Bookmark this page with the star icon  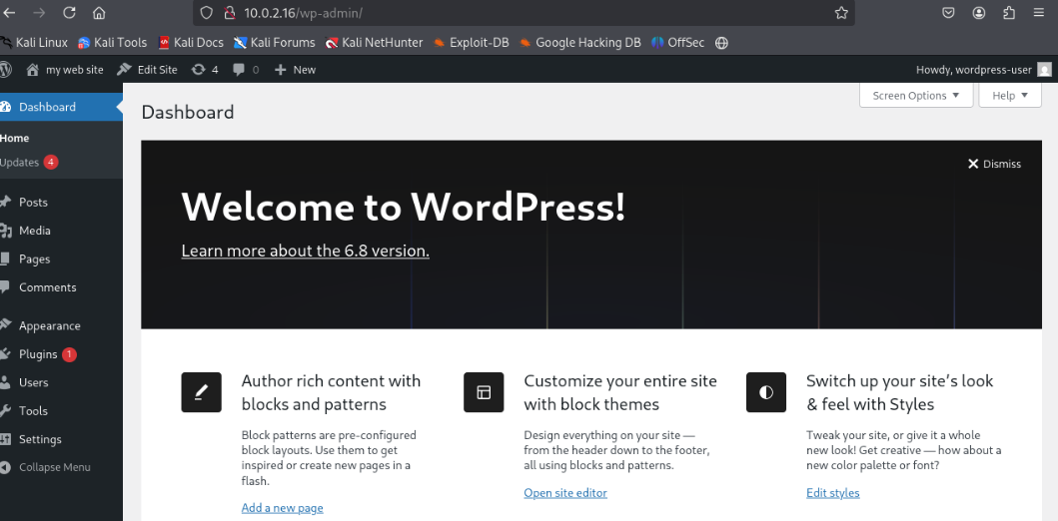[841, 13]
